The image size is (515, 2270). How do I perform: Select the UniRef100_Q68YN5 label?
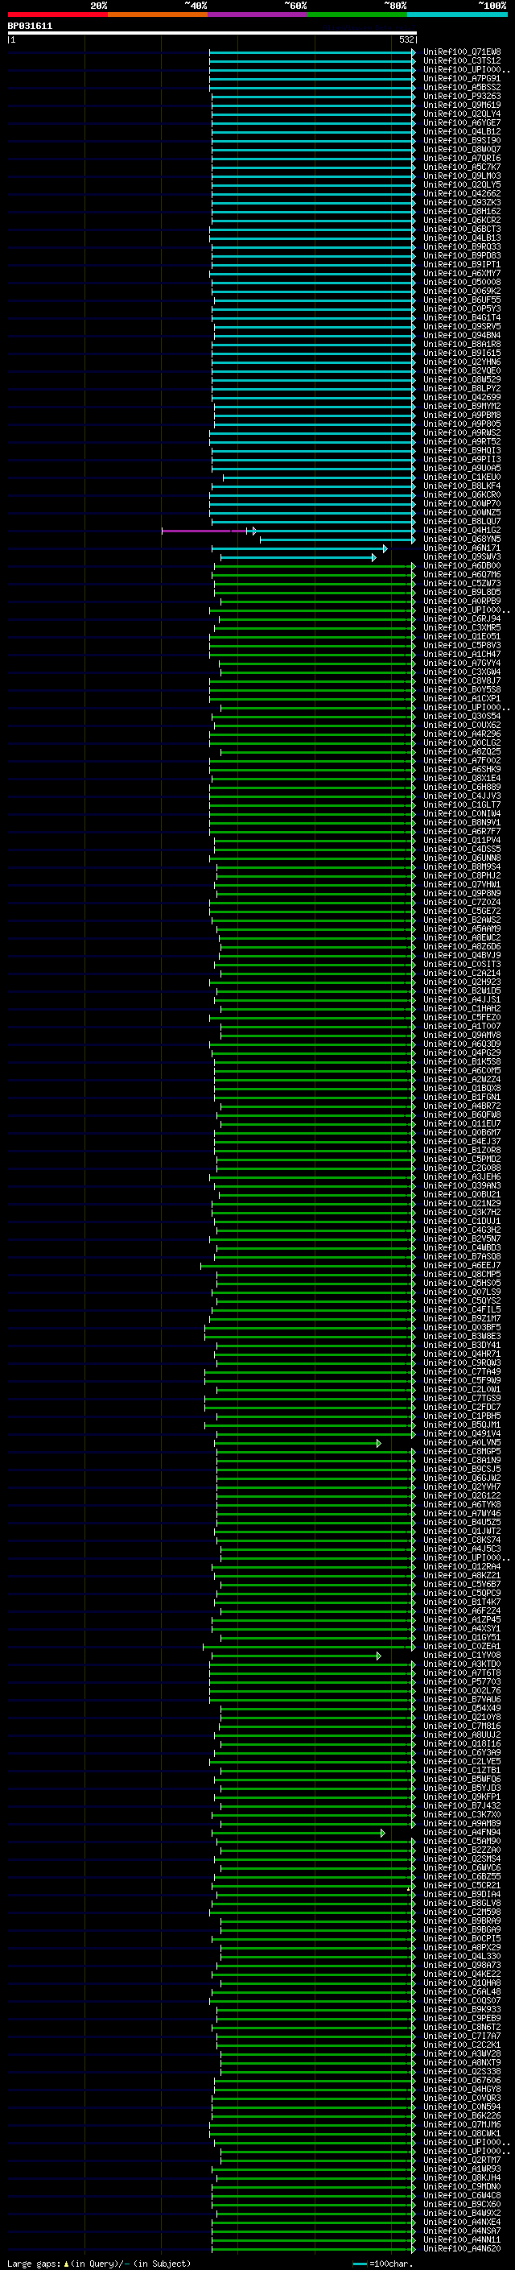pos(461,540)
